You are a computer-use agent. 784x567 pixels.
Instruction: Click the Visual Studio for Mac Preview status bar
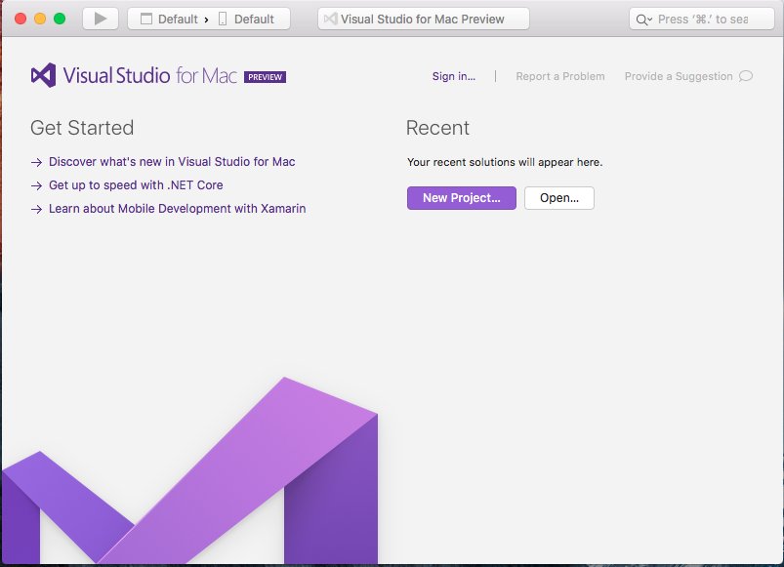point(423,19)
